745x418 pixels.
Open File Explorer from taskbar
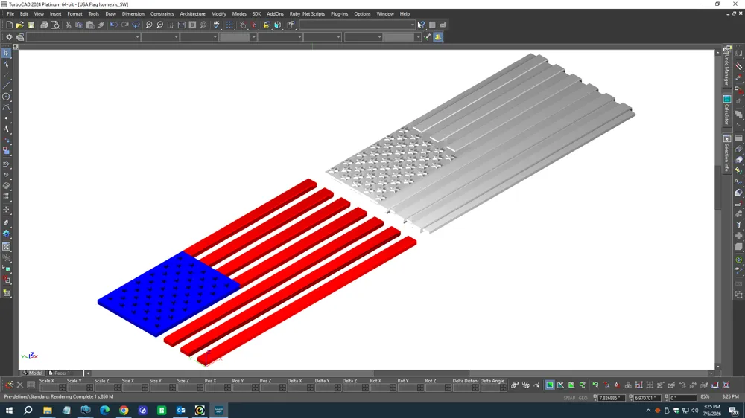pos(48,411)
